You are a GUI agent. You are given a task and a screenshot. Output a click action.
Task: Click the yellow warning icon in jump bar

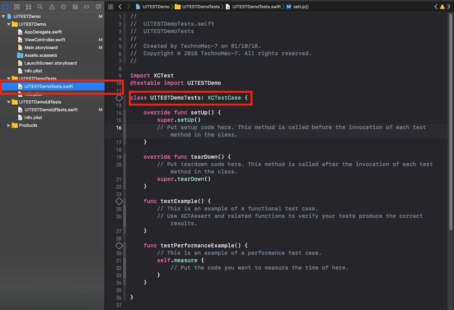click(x=442, y=7)
